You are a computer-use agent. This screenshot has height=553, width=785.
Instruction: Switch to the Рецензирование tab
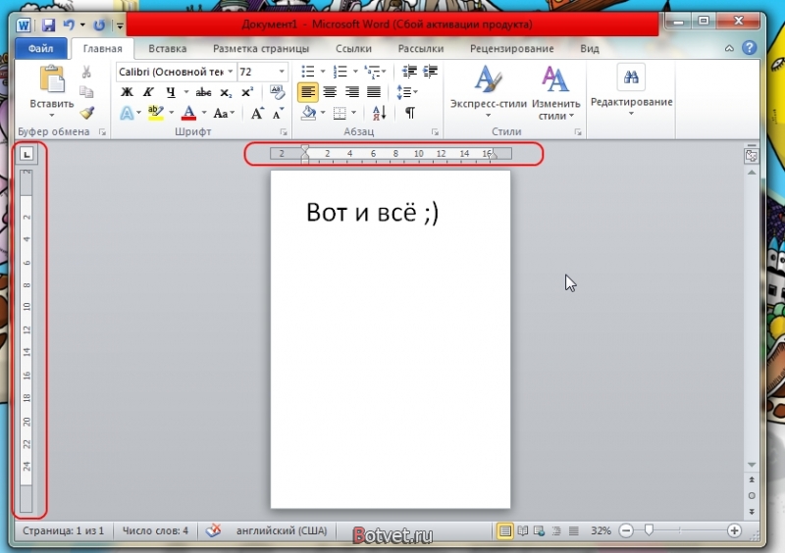click(x=511, y=49)
